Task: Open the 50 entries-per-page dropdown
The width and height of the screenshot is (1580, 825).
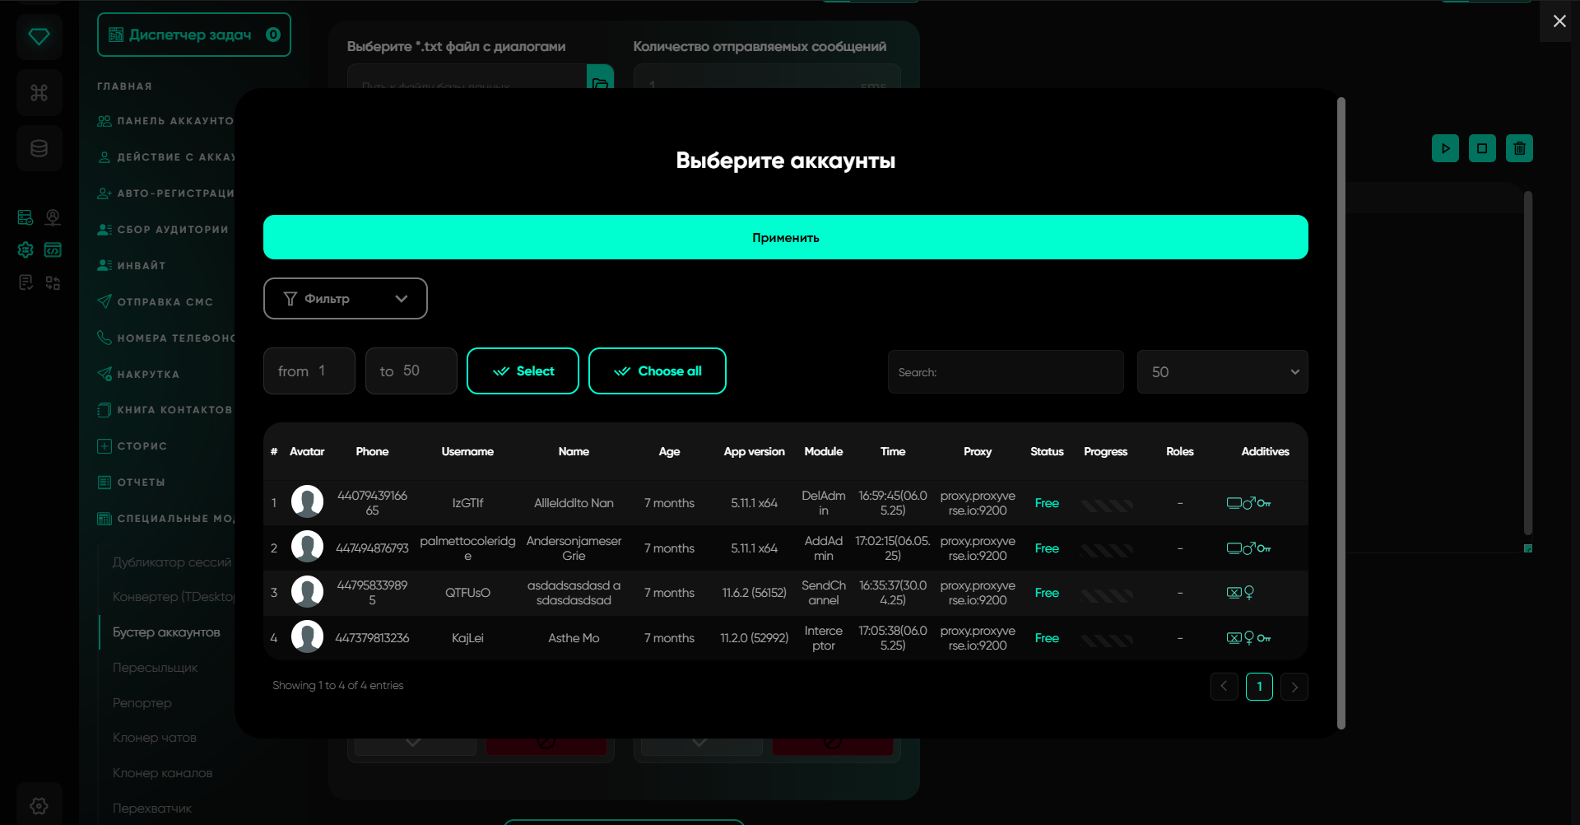Action: point(1222,372)
